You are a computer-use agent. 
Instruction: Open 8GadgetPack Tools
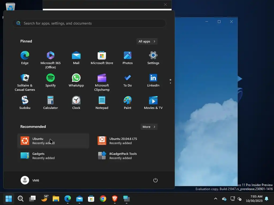pos(130,156)
